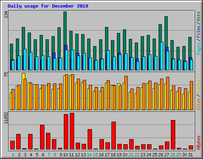Click day 28 on the x-axis
Image resolution: width=203 pixels, height=159 pixels.
pos(172,155)
